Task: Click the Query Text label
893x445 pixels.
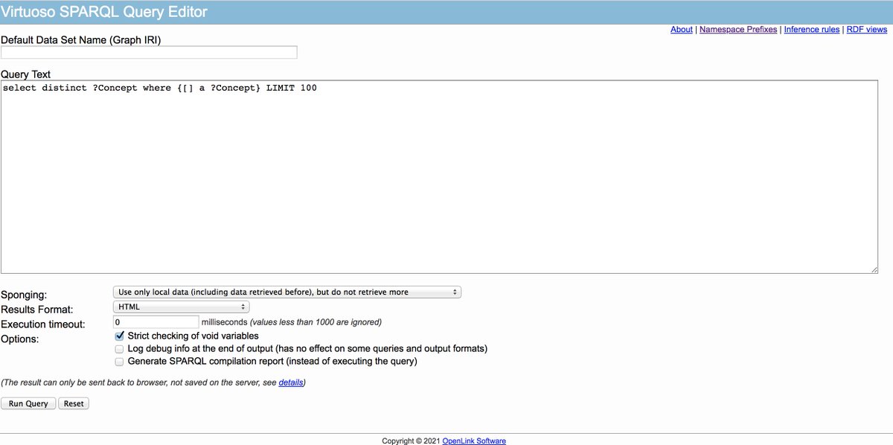Action: 26,74
